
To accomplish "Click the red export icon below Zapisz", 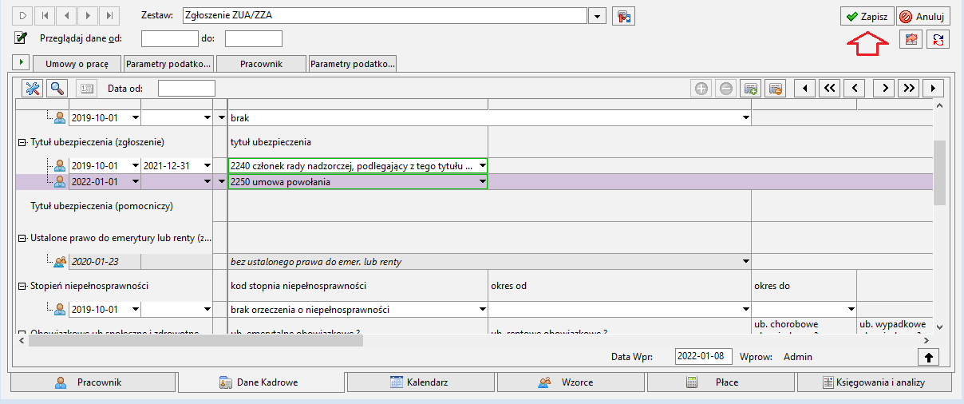I will (x=911, y=39).
